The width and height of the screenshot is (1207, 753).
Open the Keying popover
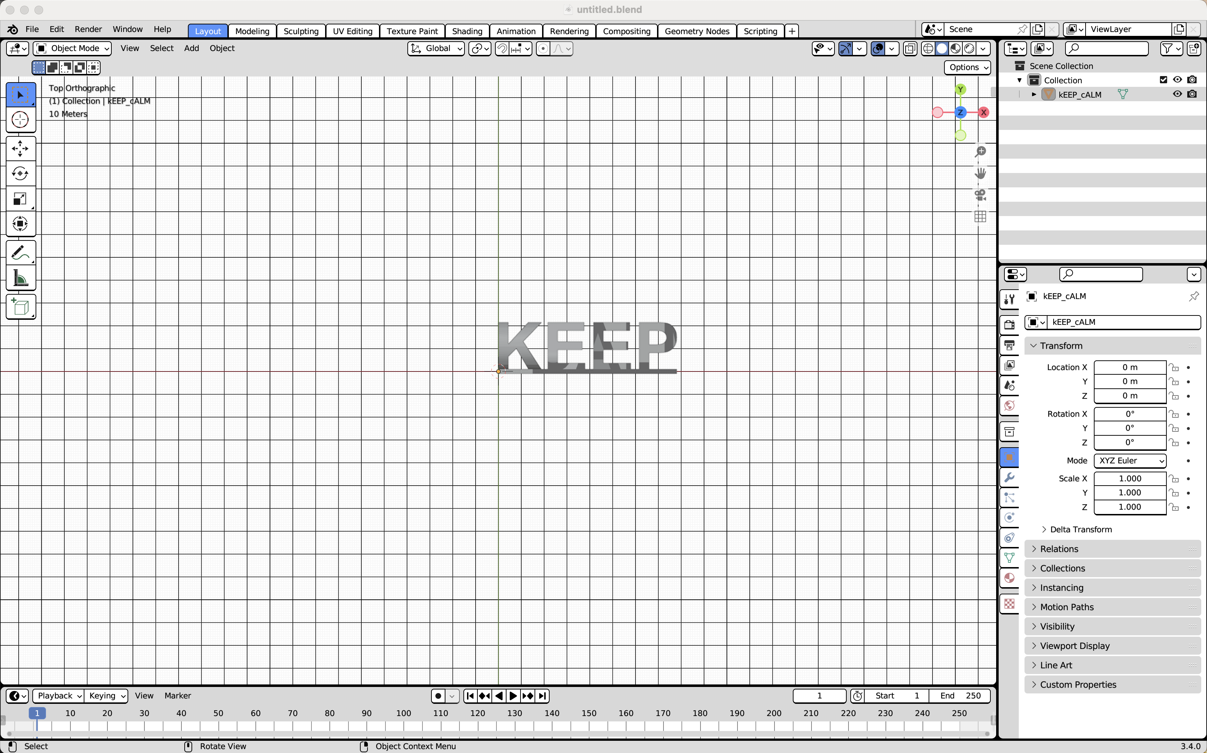point(106,696)
